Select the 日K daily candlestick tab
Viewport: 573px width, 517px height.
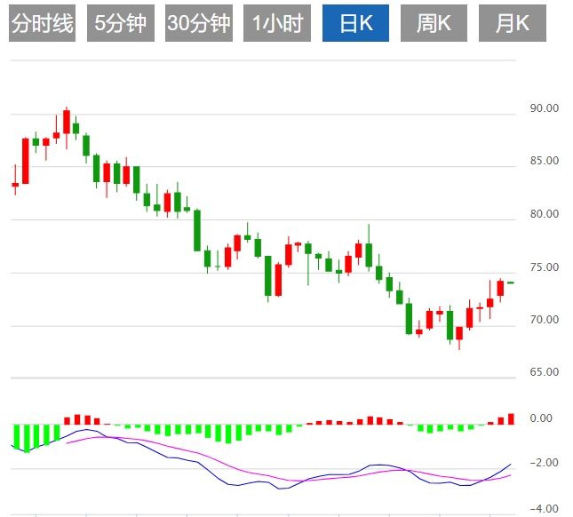pyautogui.click(x=355, y=23)
